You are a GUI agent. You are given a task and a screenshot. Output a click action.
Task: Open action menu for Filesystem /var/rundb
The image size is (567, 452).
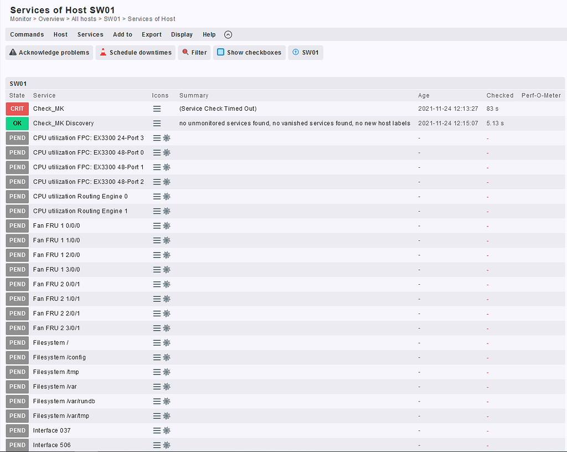click(x=157, y=401)
